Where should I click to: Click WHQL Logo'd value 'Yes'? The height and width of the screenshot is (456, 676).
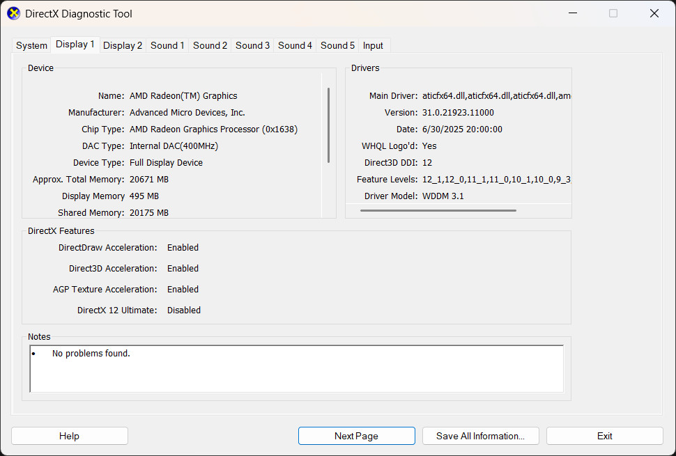click(429, 146)
